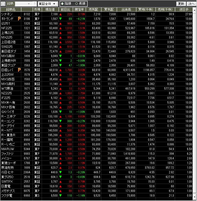This screenshot has width=197, height=201.
Task: Select the 昇順 radio button
Action: (77, 4)
